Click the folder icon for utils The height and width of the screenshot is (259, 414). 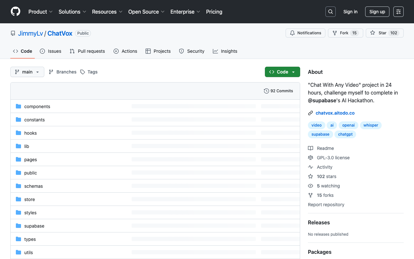18,253
